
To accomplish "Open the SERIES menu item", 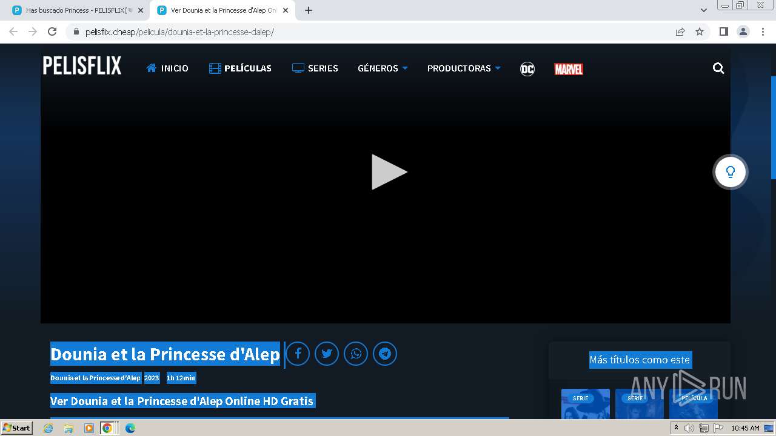I will click(x=315, y=68).
